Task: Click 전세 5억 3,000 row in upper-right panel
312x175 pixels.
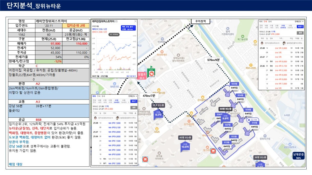Action: (281, 48)
